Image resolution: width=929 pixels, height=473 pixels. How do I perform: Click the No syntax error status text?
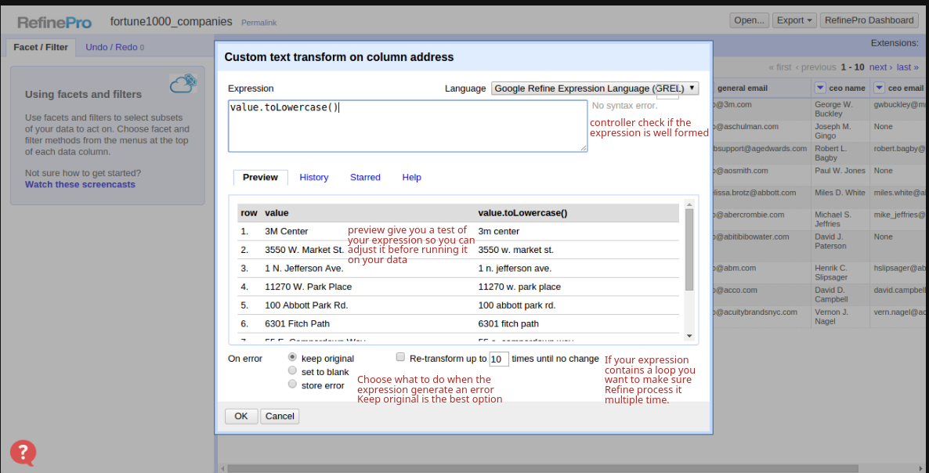coord(624,106)
